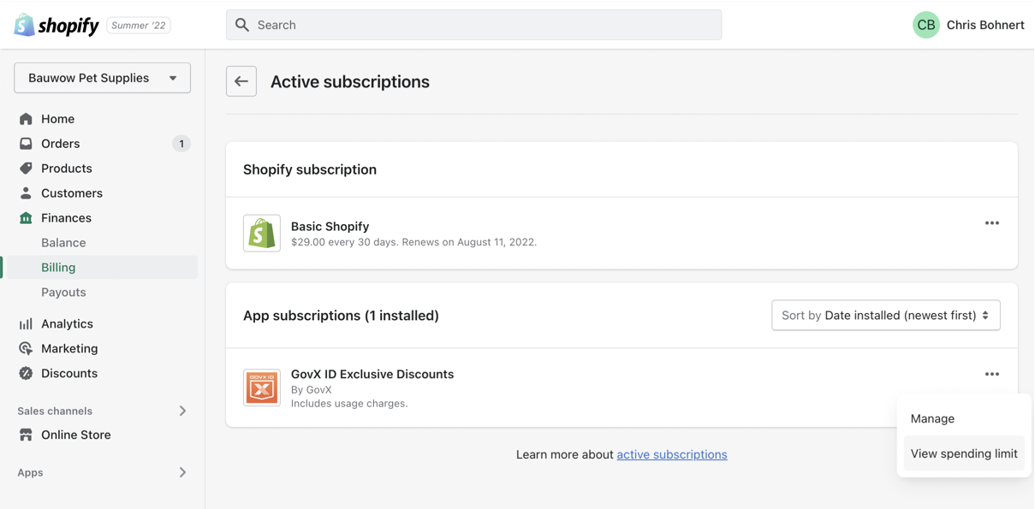1035x509 pixels.
Task: Click the 'Shopify subscription' heading
Action: click(310, 169)
